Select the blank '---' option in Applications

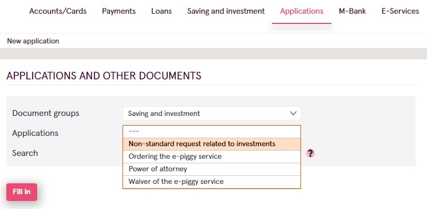tap(212, 131)
